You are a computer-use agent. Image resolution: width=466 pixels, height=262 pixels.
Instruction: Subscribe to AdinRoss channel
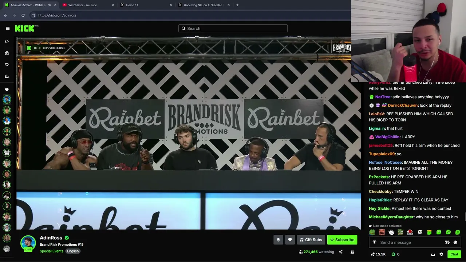(x=342, y=239)
